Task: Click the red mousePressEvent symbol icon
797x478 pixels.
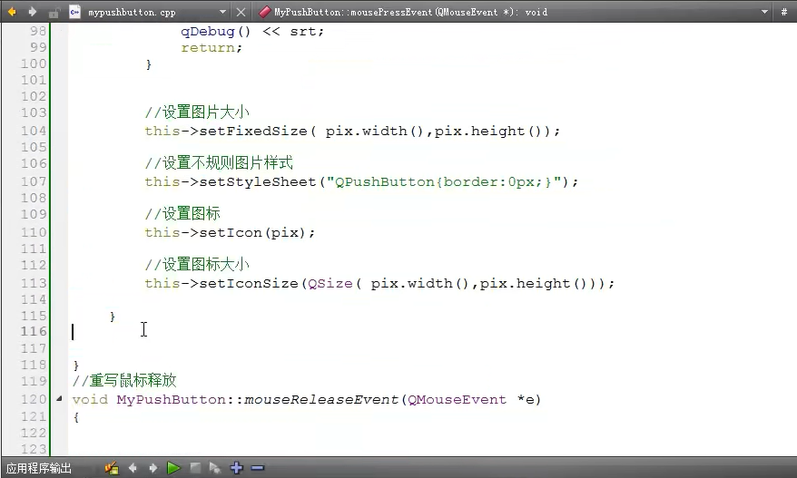Action: coord(264,12)
